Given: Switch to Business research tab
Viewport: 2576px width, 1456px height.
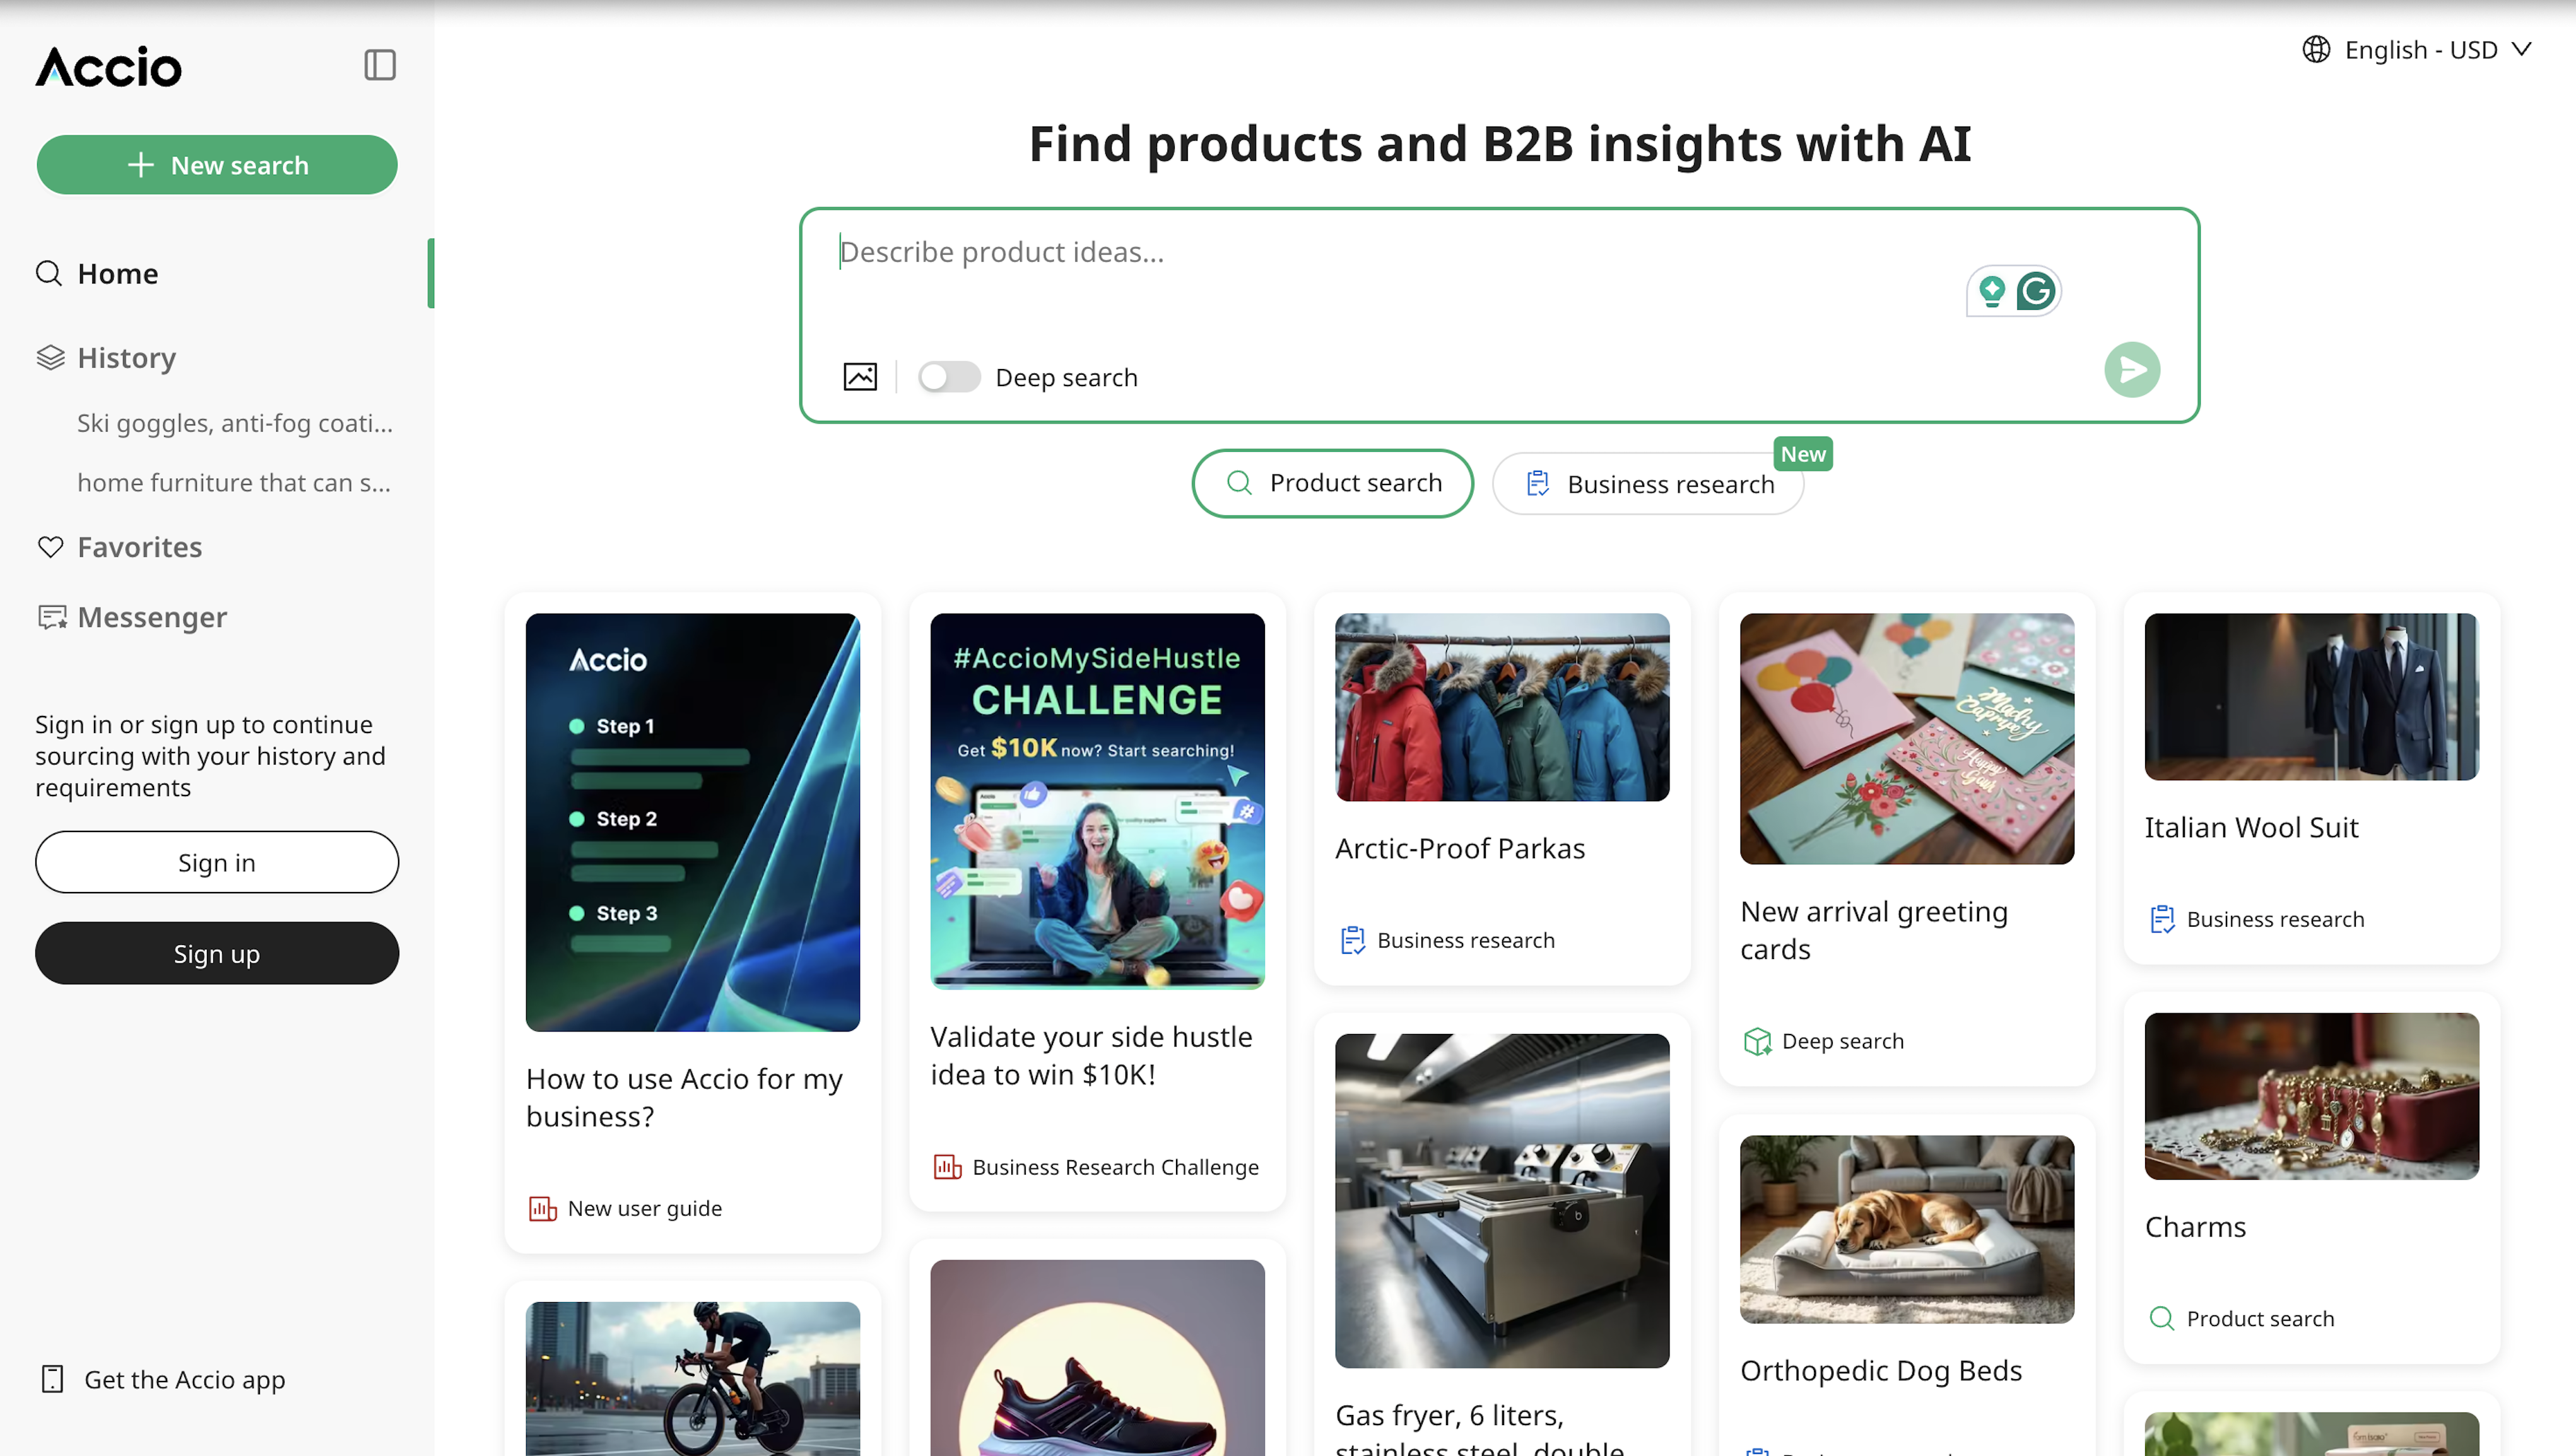Looking at the screenshot, I should click(x=1648, y=484).
